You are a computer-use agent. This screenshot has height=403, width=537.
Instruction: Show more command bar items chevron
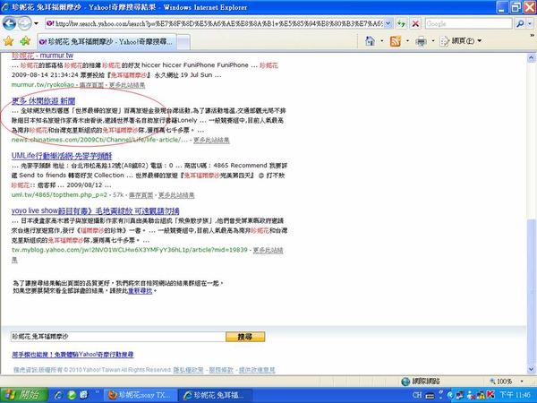point(533,35)
